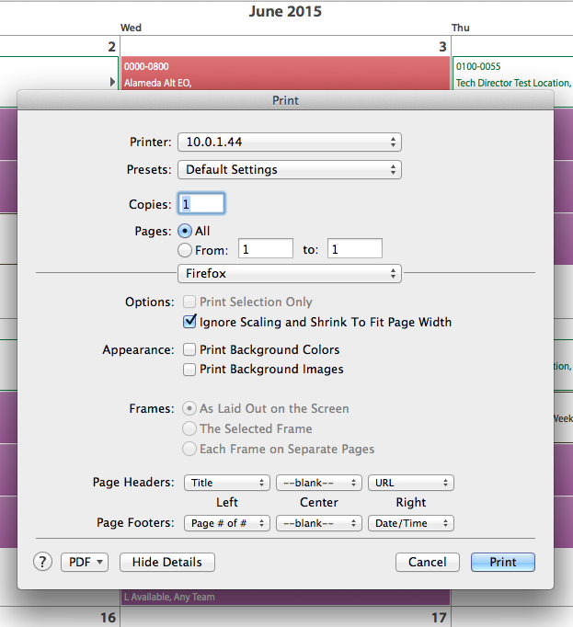Image resolution: width=573 pixels, height=627 pixels.
Task: Enable Print Background Images
Action: [x=189, y=369]
